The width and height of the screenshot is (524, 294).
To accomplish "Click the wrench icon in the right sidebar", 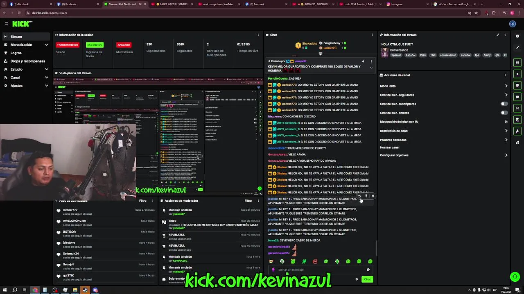I will click(x=518, y=131).
